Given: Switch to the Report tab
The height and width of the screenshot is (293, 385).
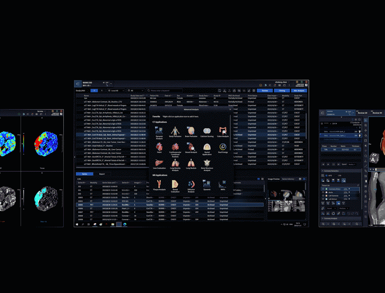Looking at the screenshot, I should tap(102, 174).
